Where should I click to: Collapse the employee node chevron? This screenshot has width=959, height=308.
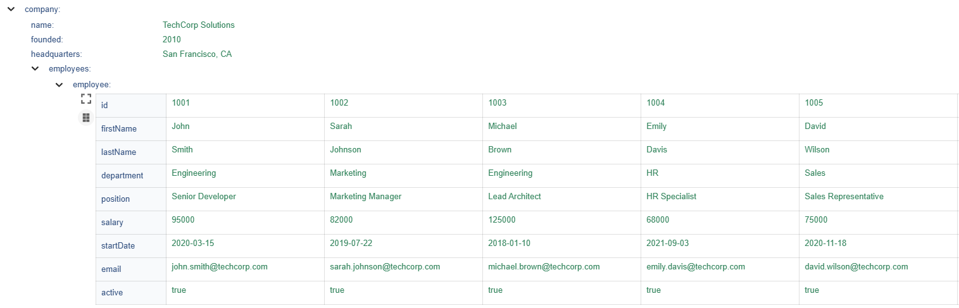pos(59,84)
